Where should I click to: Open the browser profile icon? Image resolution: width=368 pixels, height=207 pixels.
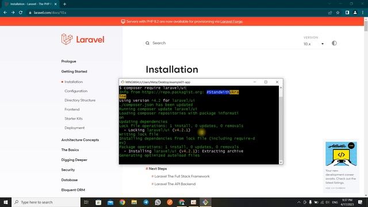tap(355, 13)
